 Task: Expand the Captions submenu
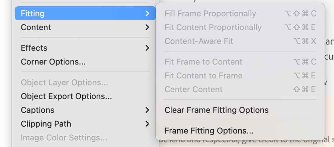pos(37,110)
